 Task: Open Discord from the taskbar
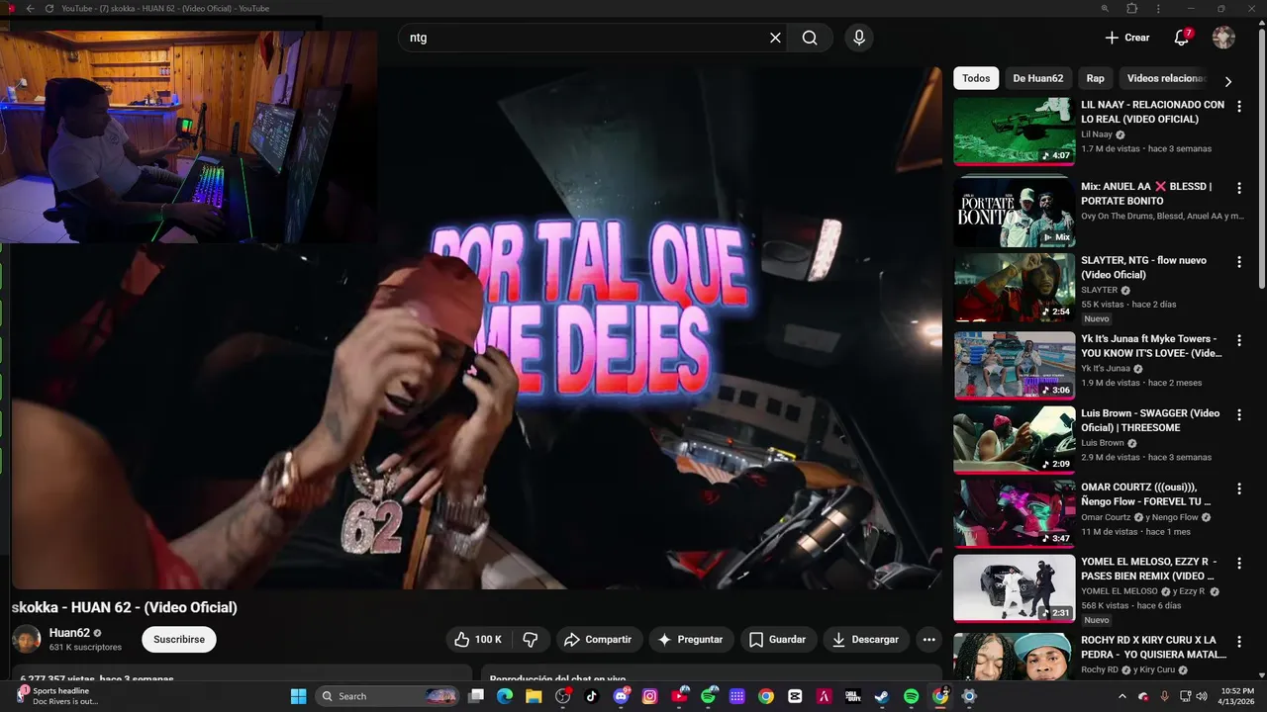[621, 696]
